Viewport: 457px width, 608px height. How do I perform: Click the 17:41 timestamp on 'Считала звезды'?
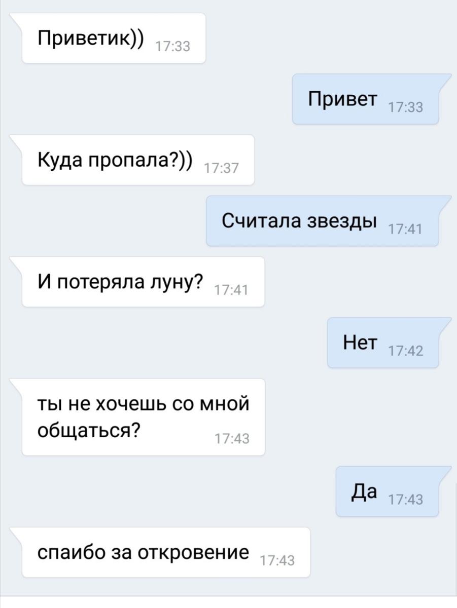pos(405,230)
